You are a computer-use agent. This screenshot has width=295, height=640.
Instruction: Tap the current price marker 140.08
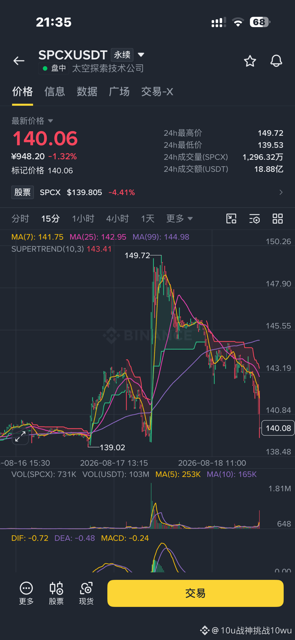(278, 428)
